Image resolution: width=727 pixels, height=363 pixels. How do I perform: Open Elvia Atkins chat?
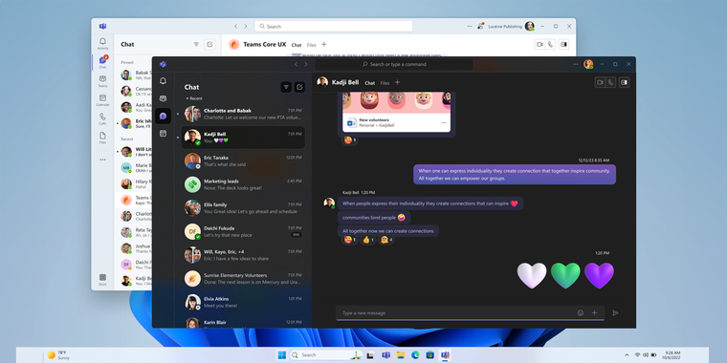pos(243,303)
